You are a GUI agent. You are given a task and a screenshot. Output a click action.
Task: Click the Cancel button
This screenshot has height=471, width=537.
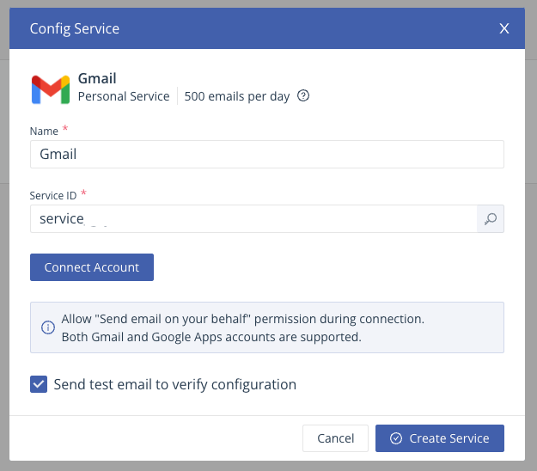(x=335, y=438)
